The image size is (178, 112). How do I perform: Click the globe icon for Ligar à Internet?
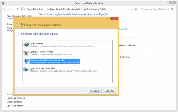(x=26, y=45)
